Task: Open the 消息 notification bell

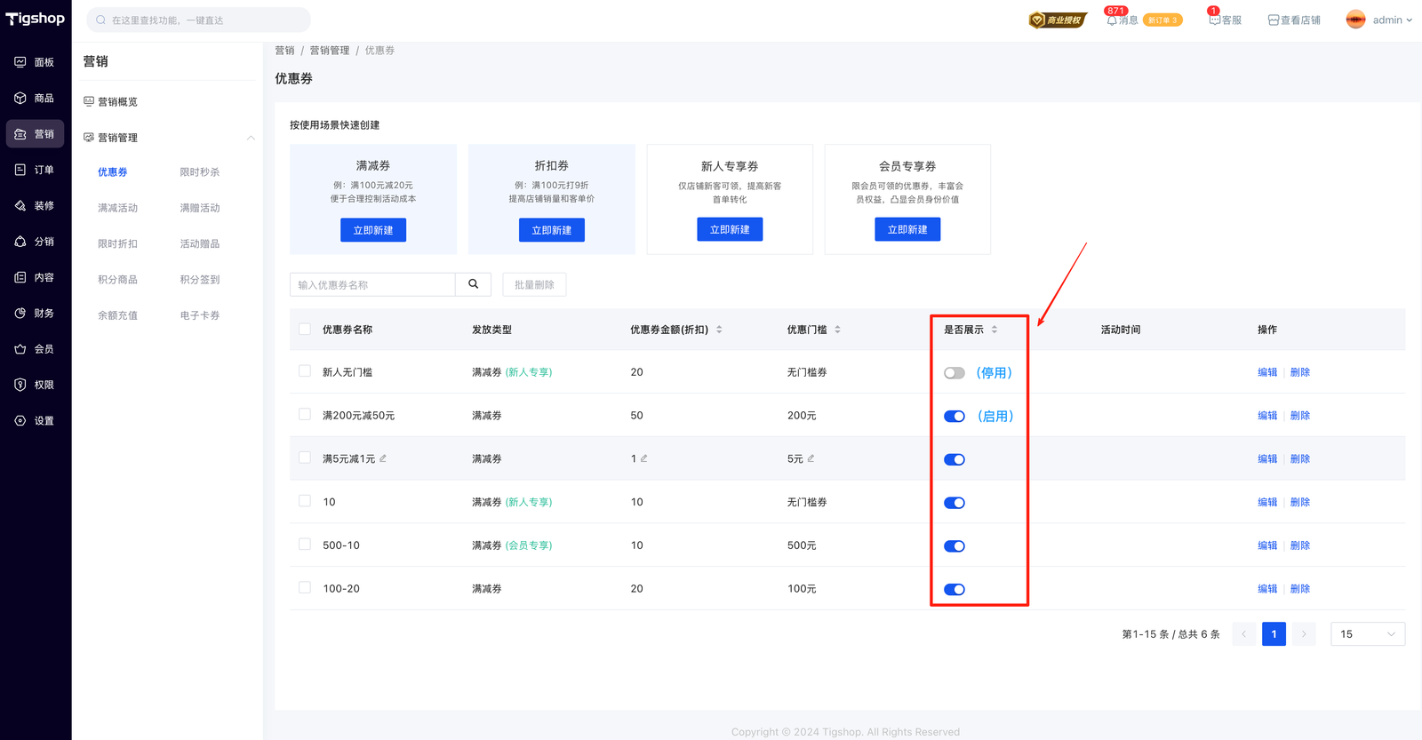Action: click(1112, 20)
